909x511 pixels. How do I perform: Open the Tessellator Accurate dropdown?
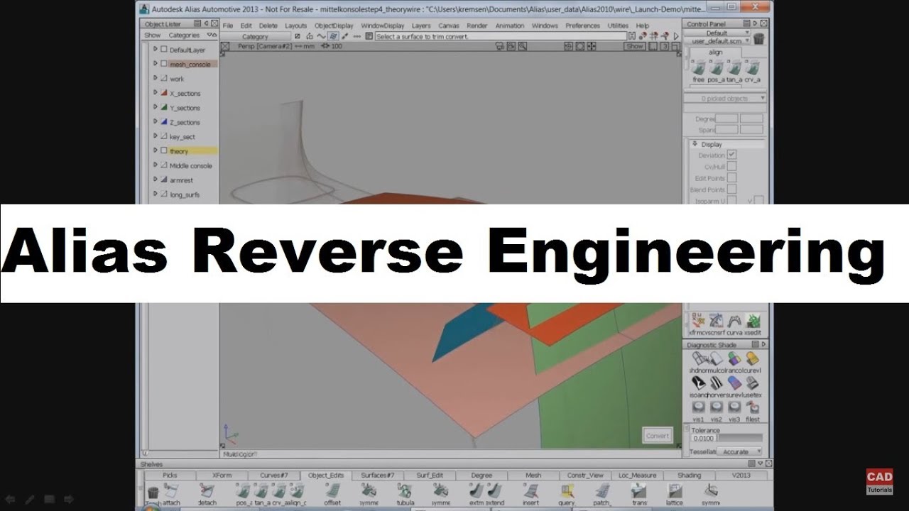tap(739, 451)
